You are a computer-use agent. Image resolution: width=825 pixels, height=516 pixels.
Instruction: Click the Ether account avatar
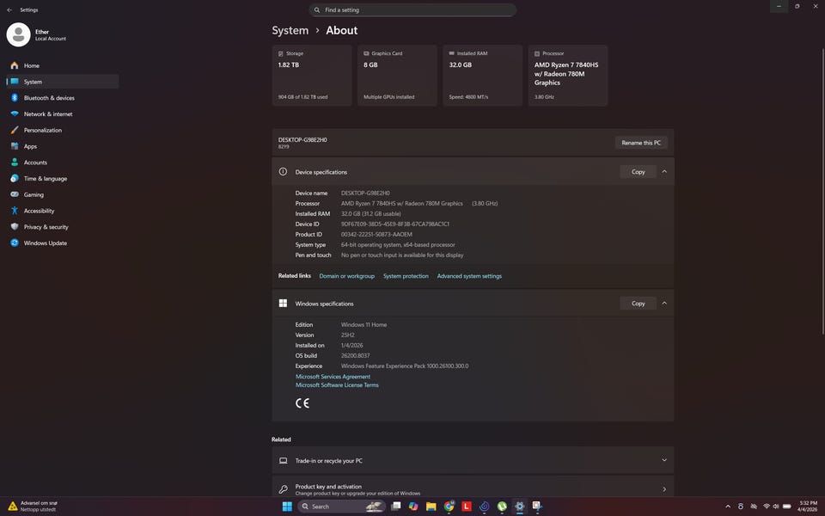click(x=18, y=34)
